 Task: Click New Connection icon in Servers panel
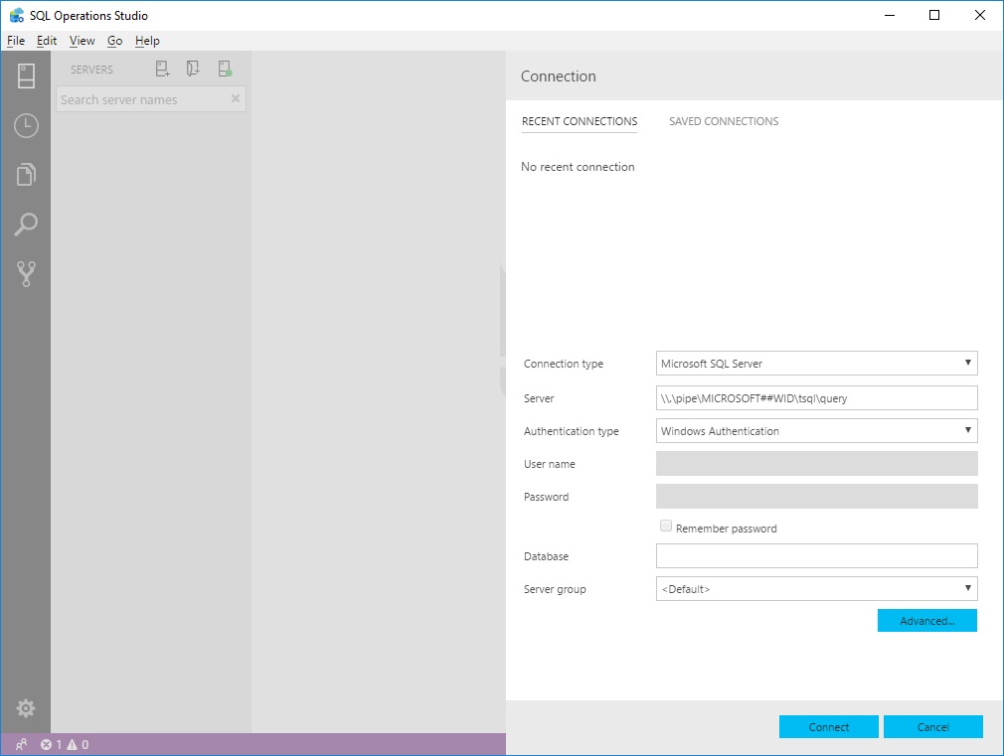(163, 69)
